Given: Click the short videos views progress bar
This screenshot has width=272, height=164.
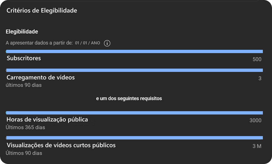Looking at the screenshot, I should 134,138.
